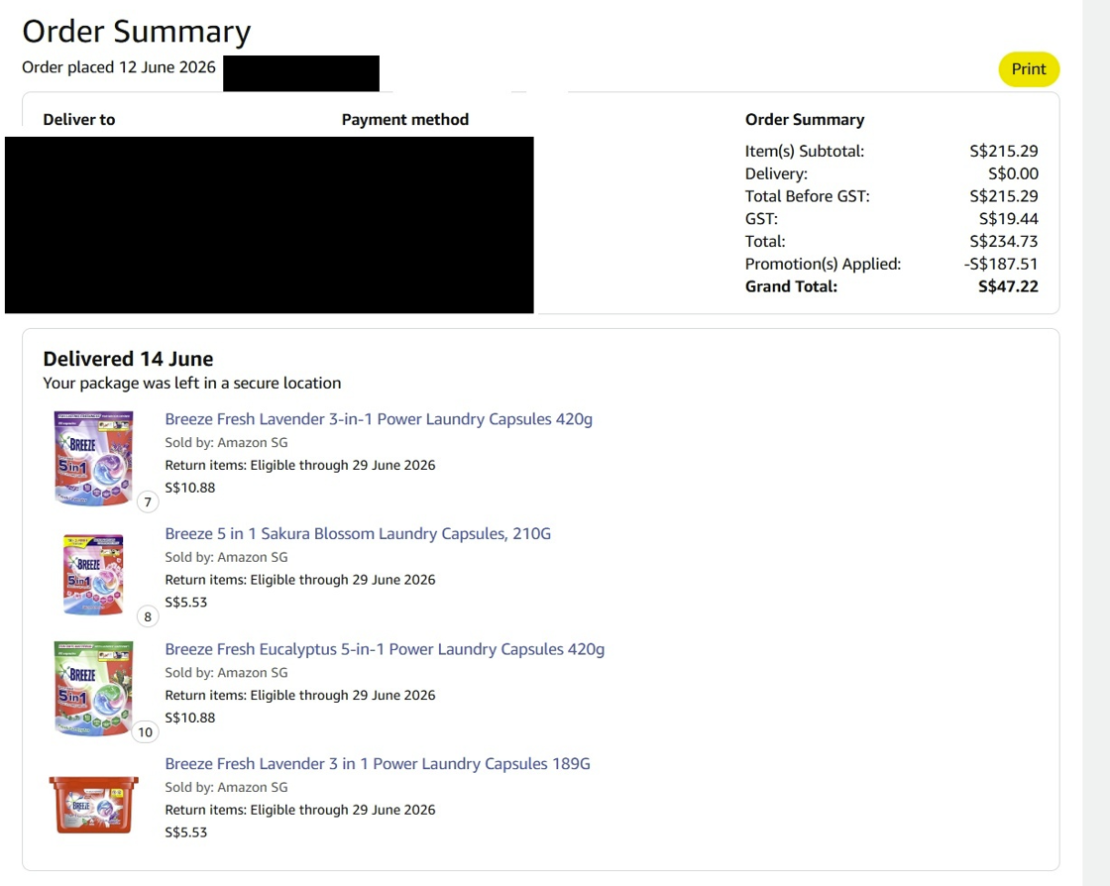
Task: Click the Payment method heading
Action: coord(405,120)
